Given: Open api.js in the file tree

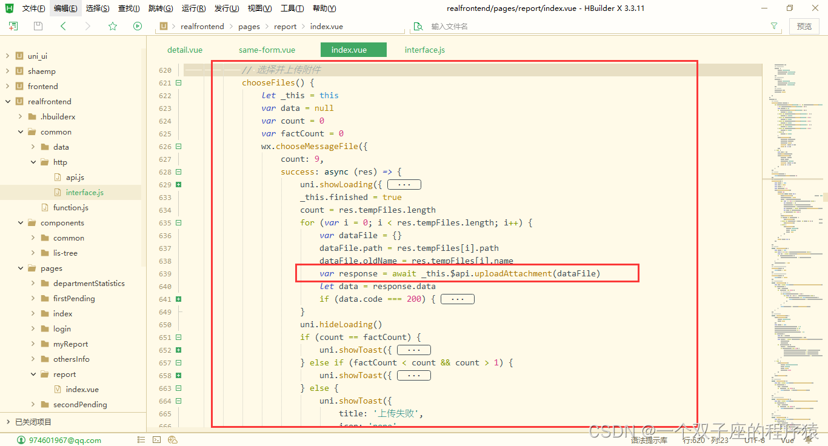Looking at the screenshot, I should pos(75,177).
